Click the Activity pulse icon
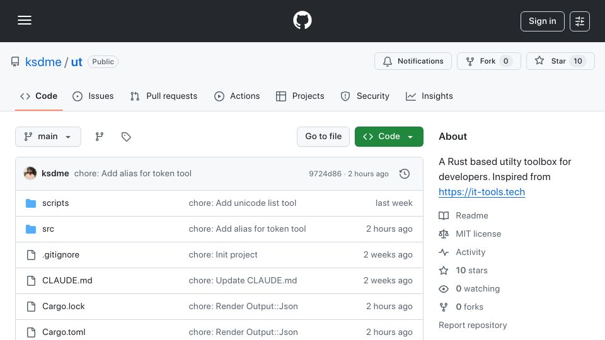Screen dimensions: 605x340 444,252
